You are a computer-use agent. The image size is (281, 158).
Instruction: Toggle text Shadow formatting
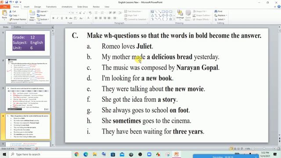66,18
